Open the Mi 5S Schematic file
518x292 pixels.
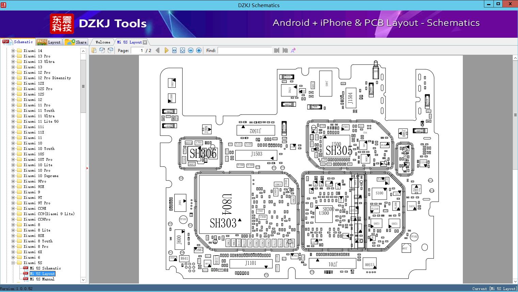pyautogui.click(x=45, y=268)
